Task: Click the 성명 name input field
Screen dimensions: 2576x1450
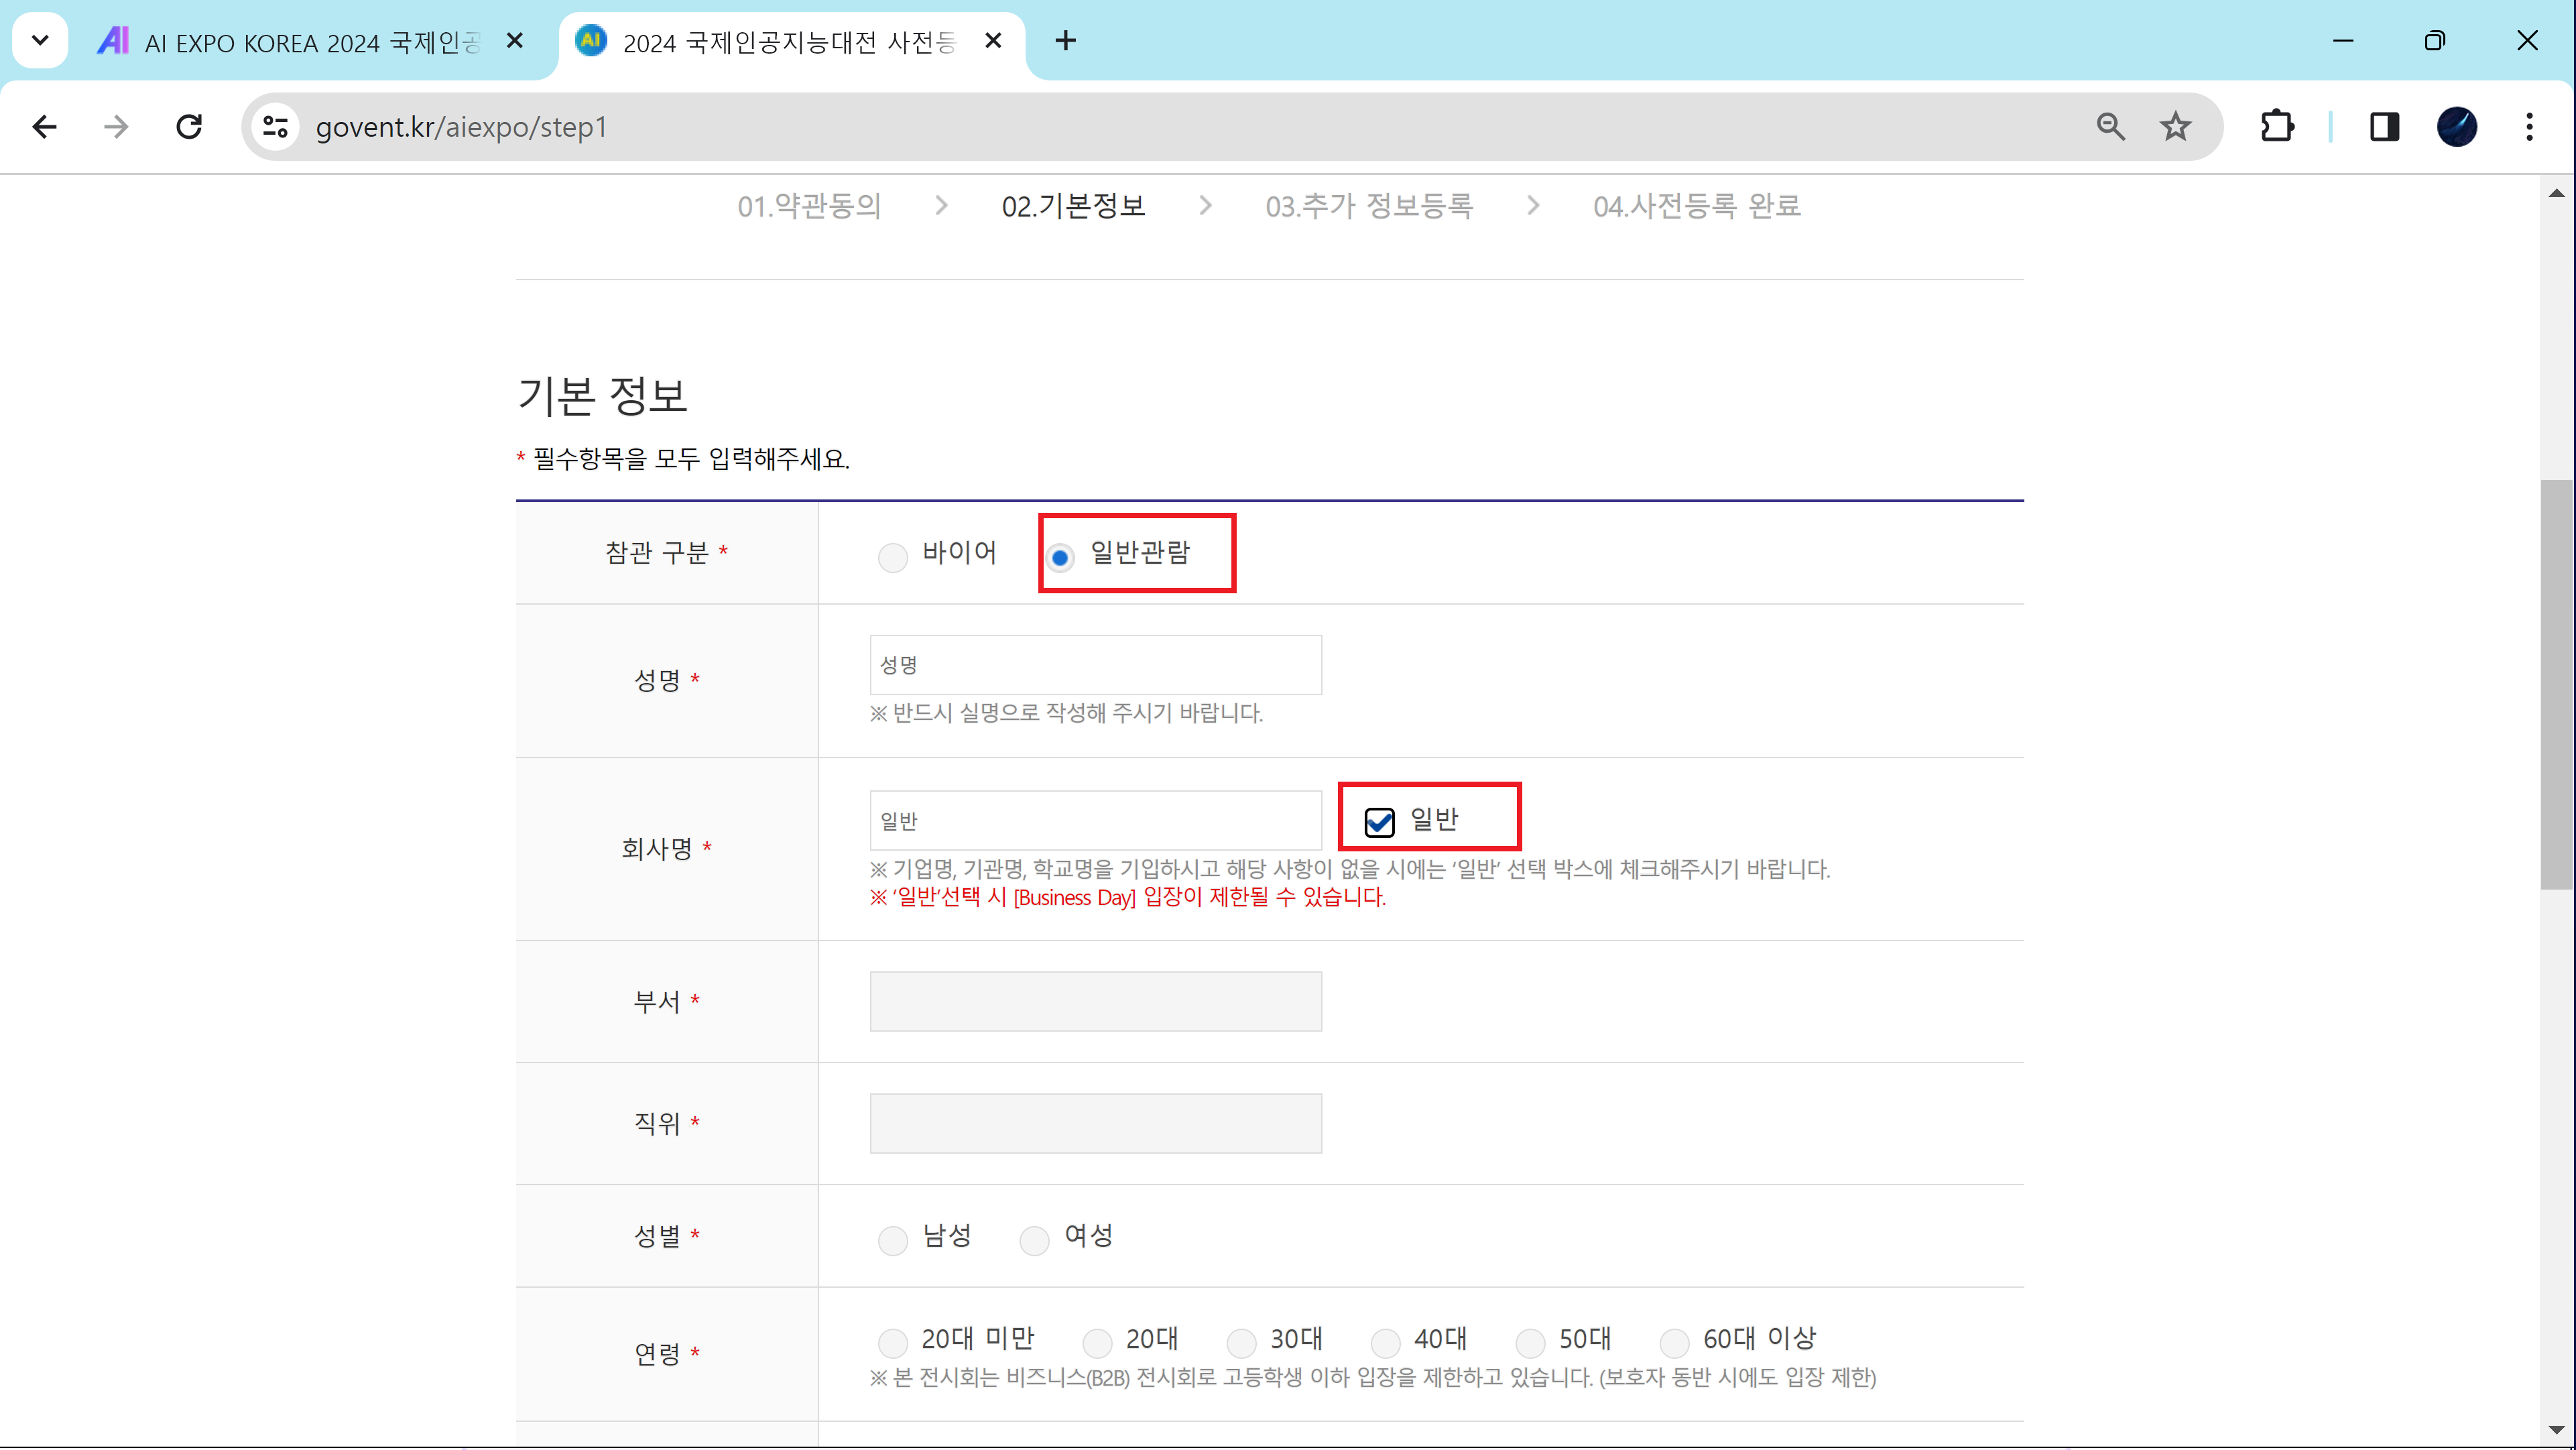Action: [x=1095, y=665]
